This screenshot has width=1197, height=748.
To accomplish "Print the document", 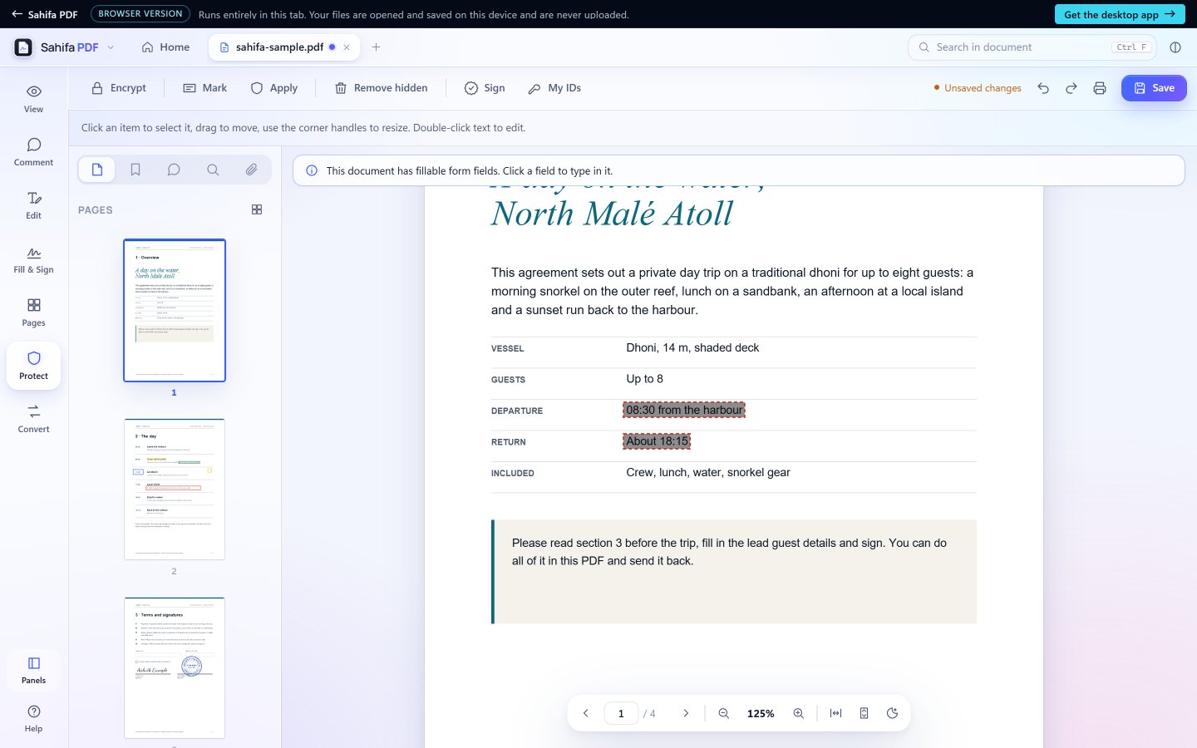I will click(x=1100, y=88).
